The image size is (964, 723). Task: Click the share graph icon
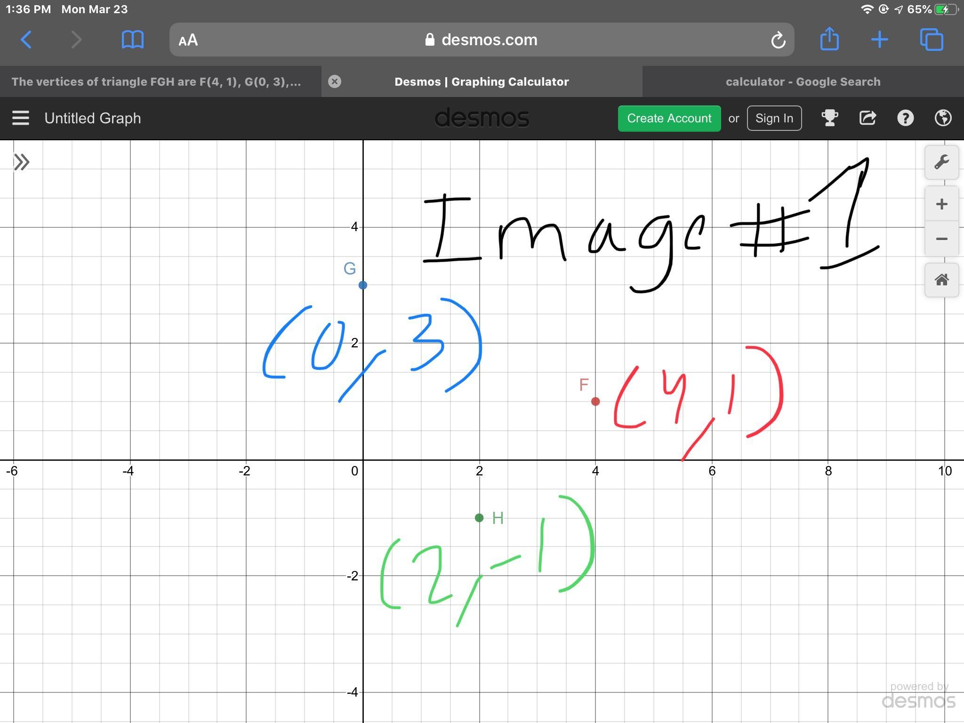coord(868,118)
